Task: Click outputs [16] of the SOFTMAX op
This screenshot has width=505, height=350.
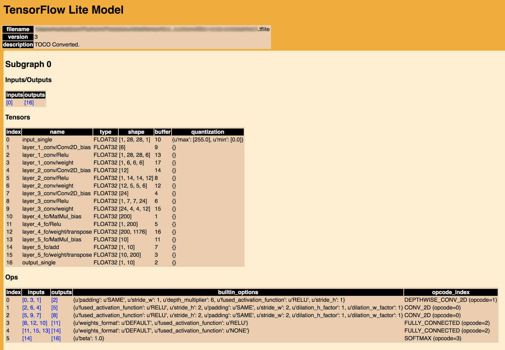Action: tap(56, 338)
